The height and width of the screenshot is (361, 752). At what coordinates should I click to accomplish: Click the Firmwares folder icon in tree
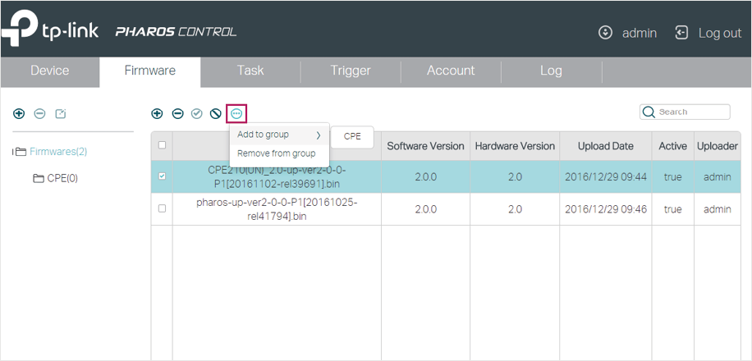point(21,152)
